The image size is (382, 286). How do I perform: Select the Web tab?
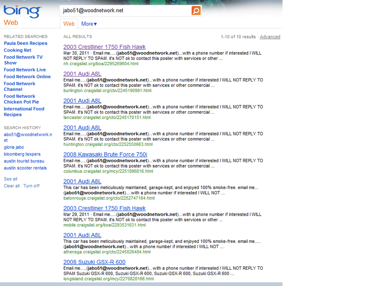69,24
